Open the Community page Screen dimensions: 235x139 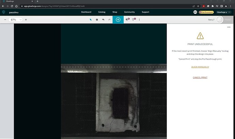129,12
